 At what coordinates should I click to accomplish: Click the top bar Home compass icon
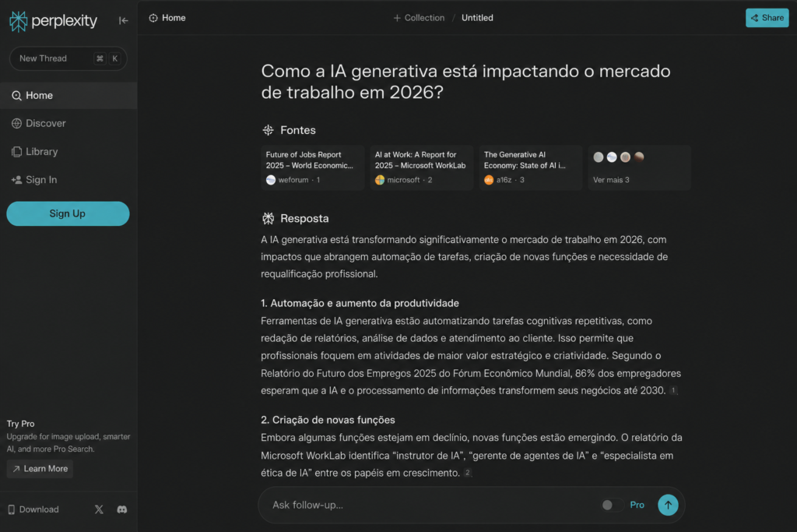pos(153,18)
